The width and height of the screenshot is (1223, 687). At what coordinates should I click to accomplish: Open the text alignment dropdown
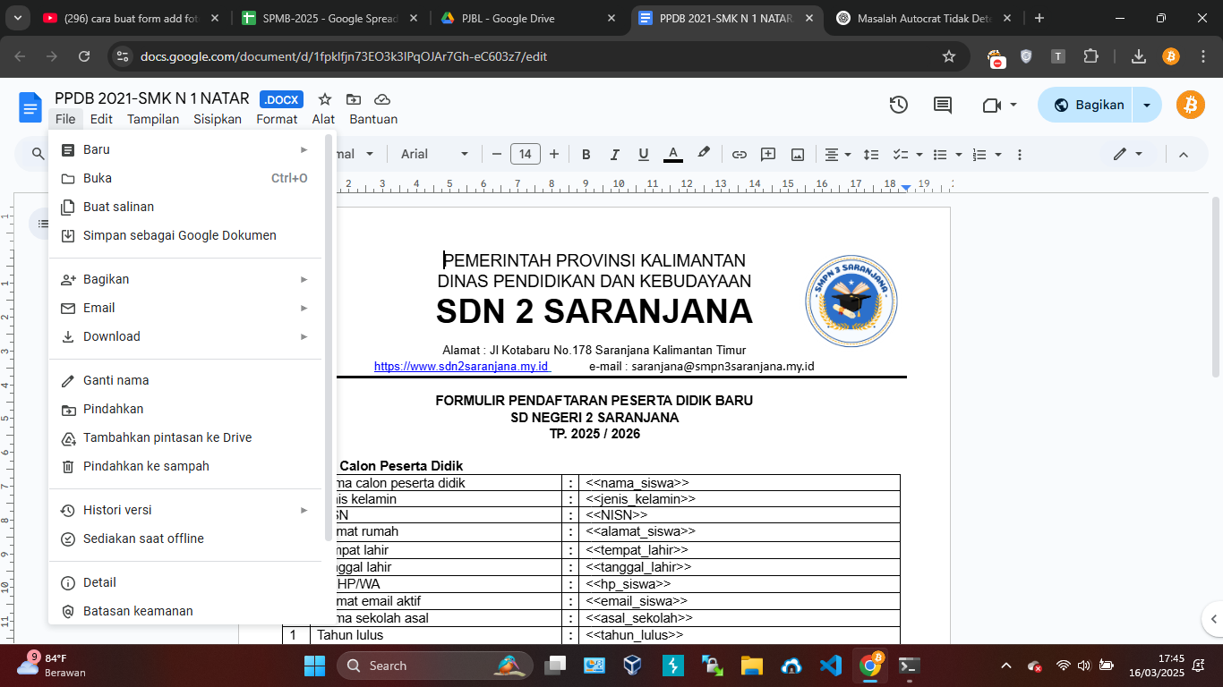[837, 154]
